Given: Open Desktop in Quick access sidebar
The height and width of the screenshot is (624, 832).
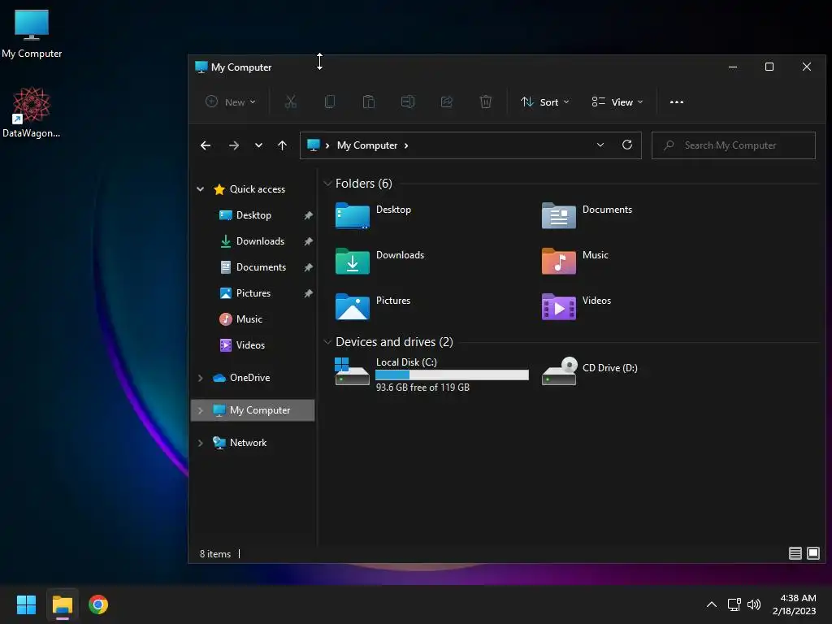Looking at the screenshot, I should 253,214.
